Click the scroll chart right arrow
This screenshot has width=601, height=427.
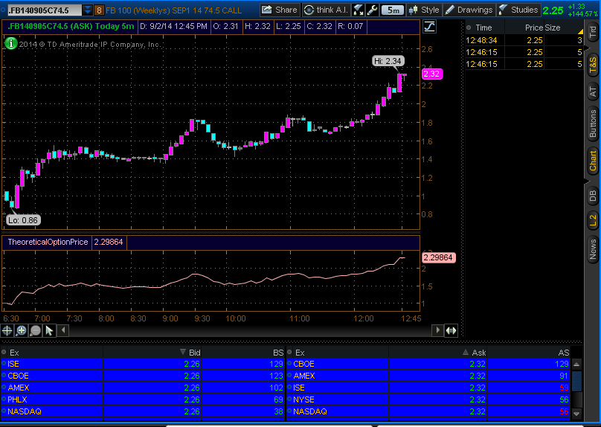pos(437,330)
